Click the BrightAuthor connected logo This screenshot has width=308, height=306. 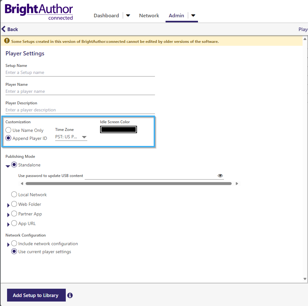(x=38, y=10)
